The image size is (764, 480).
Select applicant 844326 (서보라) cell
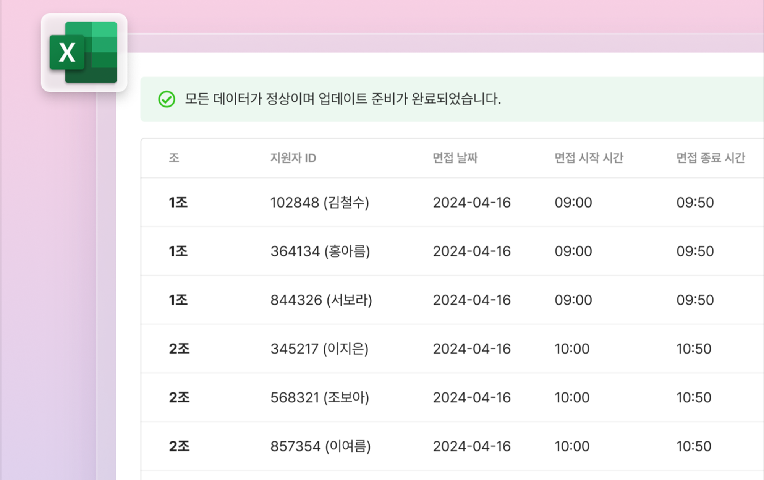pyautogui.click(x=321, y=300)
